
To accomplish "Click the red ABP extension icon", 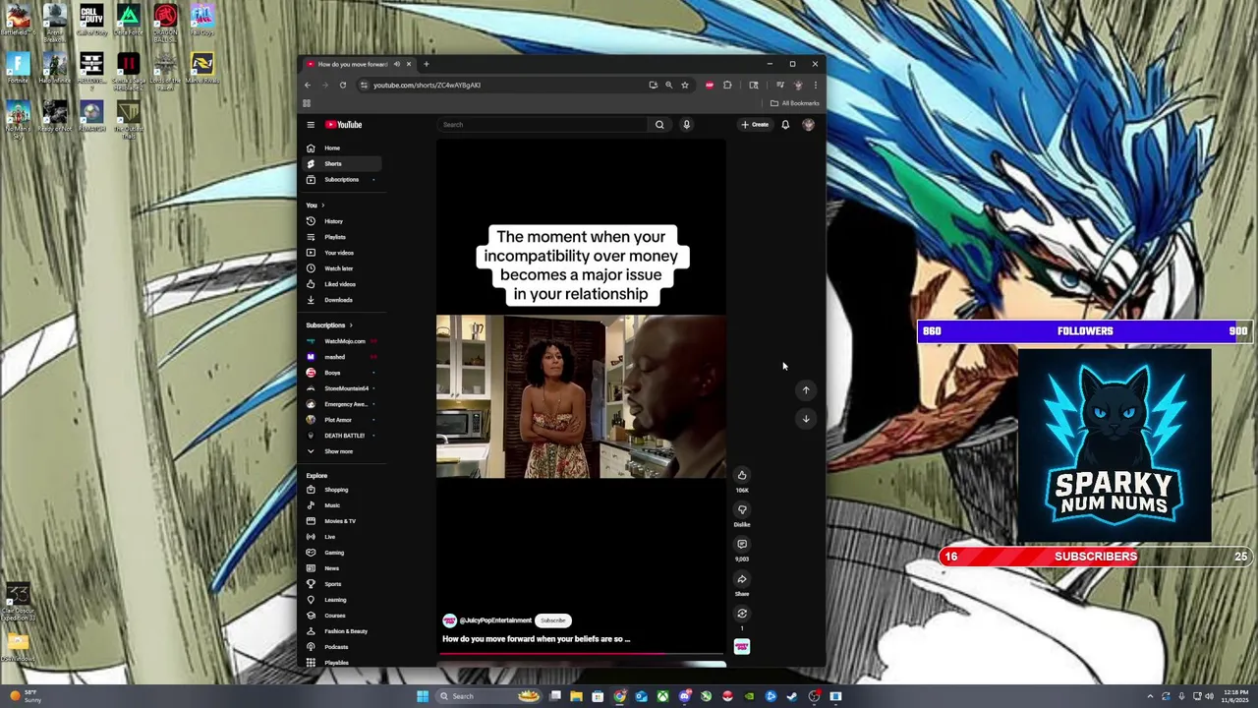I will coord(710,85).
